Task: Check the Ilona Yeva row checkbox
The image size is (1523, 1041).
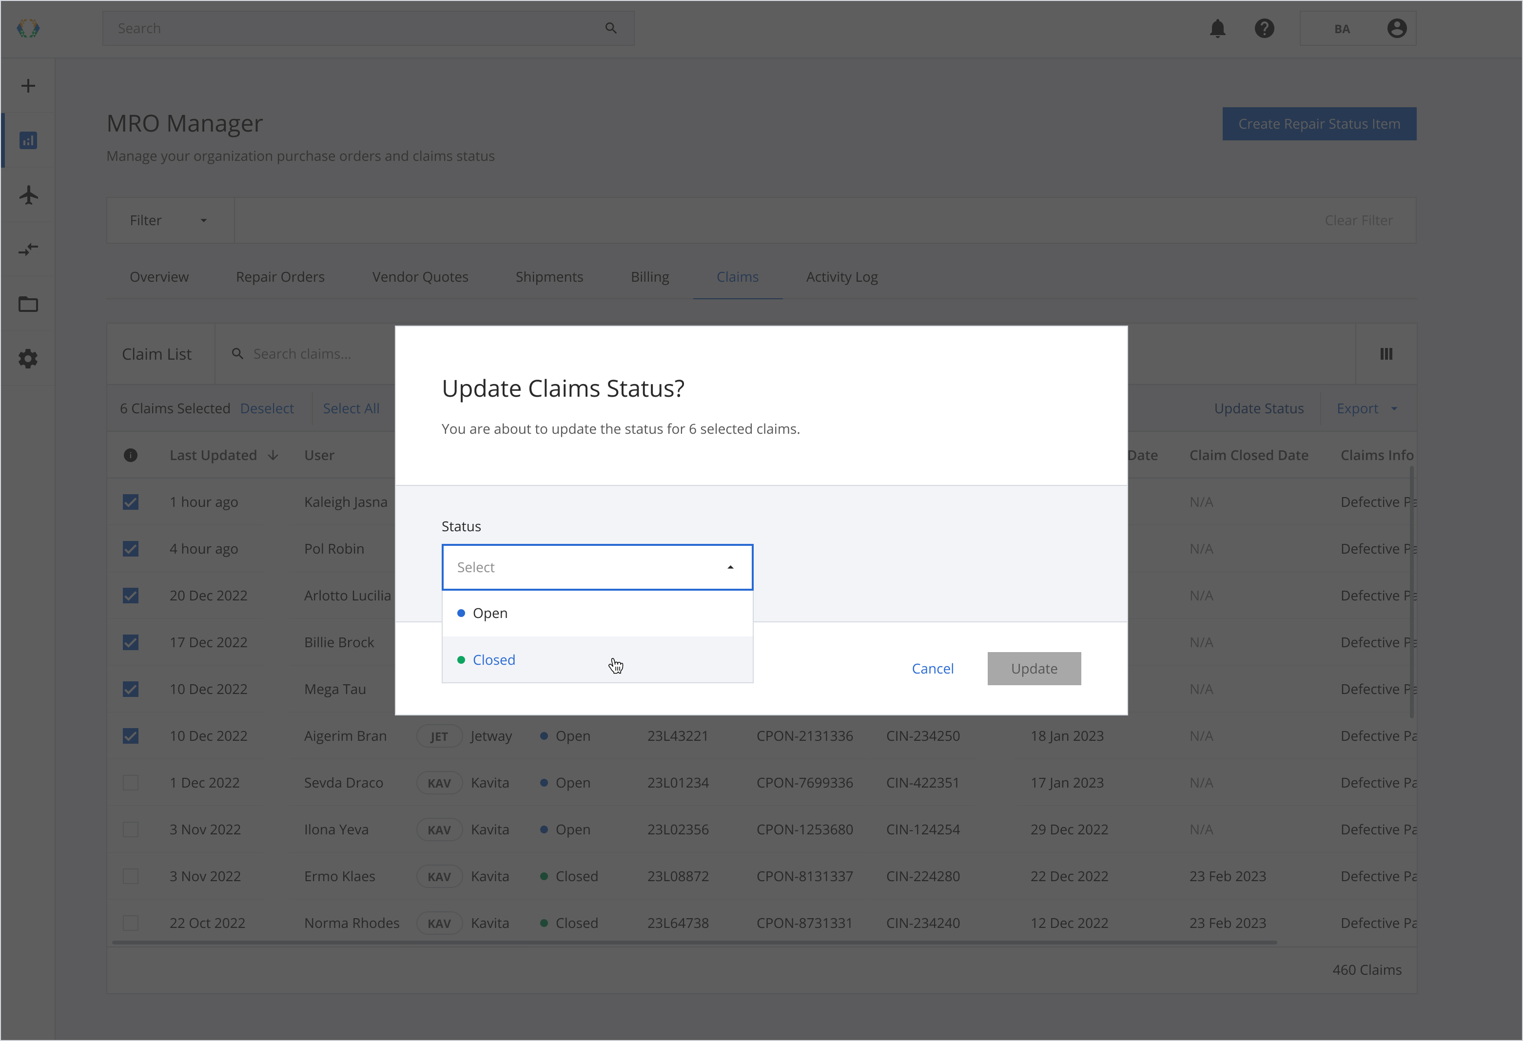Action: [131, 830]
